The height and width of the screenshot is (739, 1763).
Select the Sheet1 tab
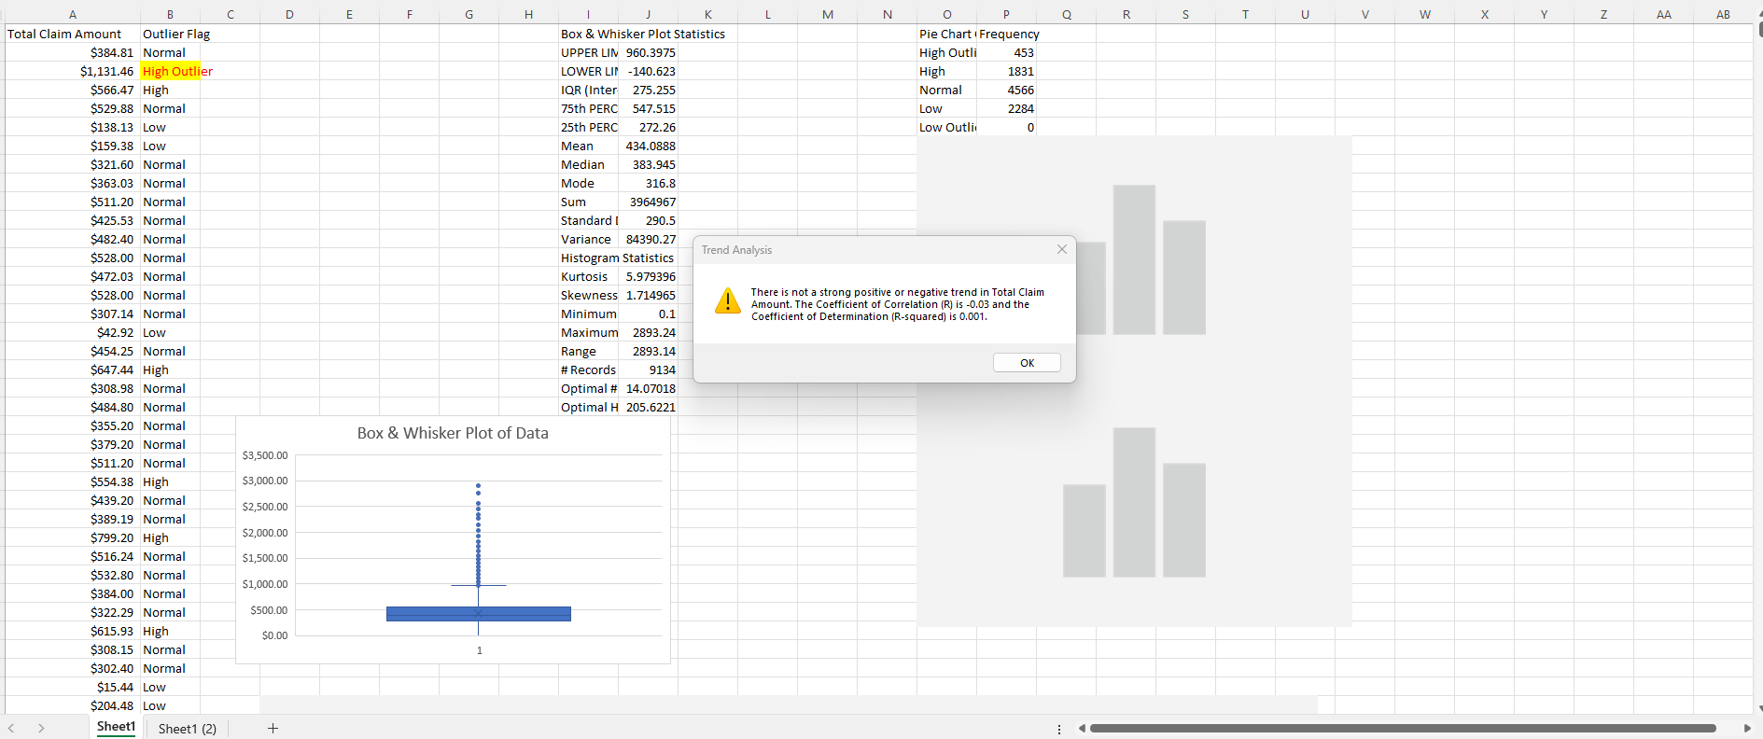[x=116, y=727]
